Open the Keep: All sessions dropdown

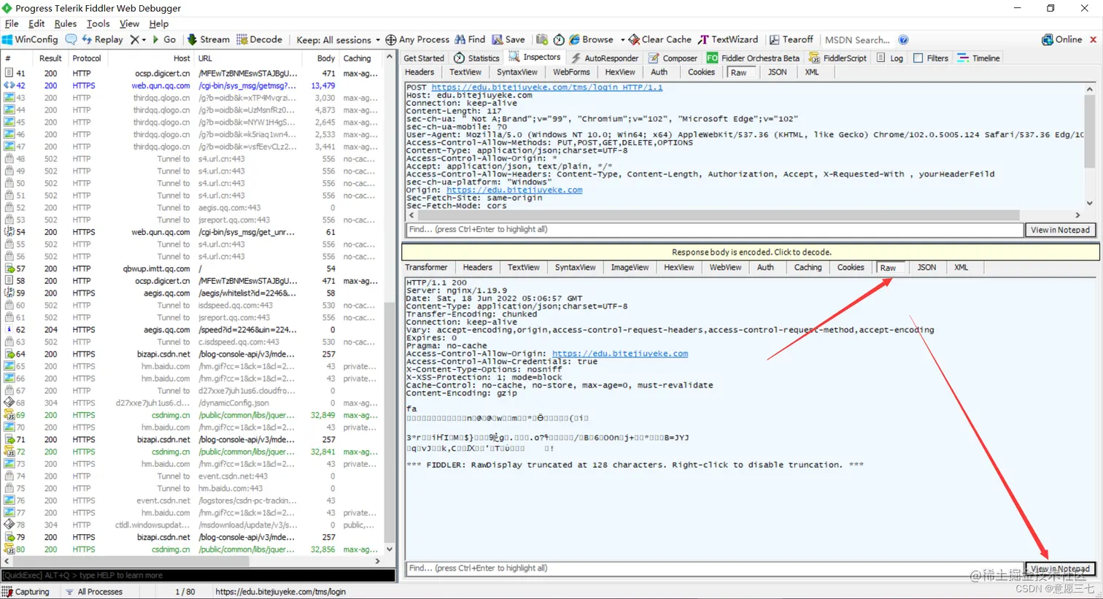[338, 39]
